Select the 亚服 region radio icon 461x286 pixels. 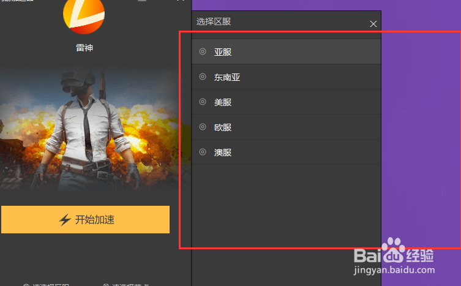click(x=203, y=51)
